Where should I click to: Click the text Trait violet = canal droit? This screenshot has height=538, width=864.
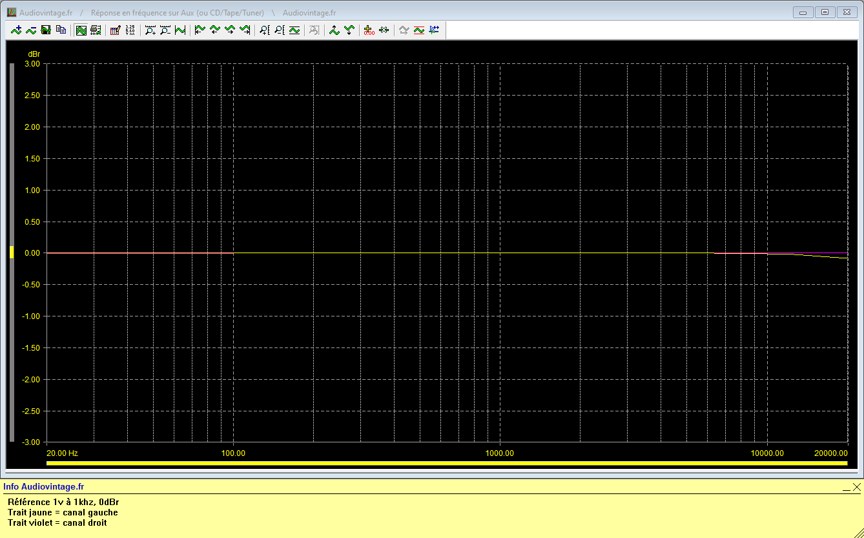click(57, 522)
